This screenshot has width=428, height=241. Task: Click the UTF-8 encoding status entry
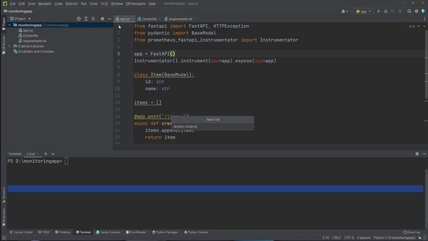point(349,238)
